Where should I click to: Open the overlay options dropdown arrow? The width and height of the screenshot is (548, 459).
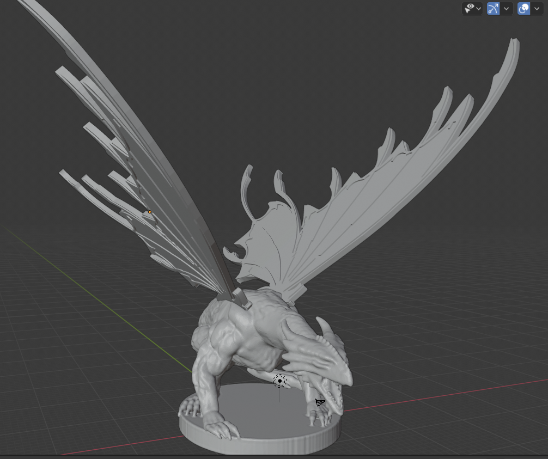click(537, 8)
